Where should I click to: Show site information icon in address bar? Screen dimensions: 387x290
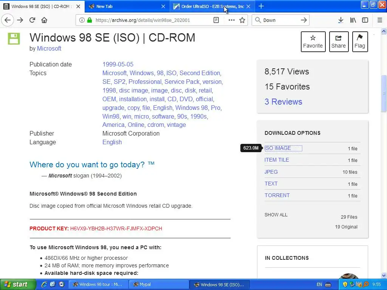(x=82, y=20)
